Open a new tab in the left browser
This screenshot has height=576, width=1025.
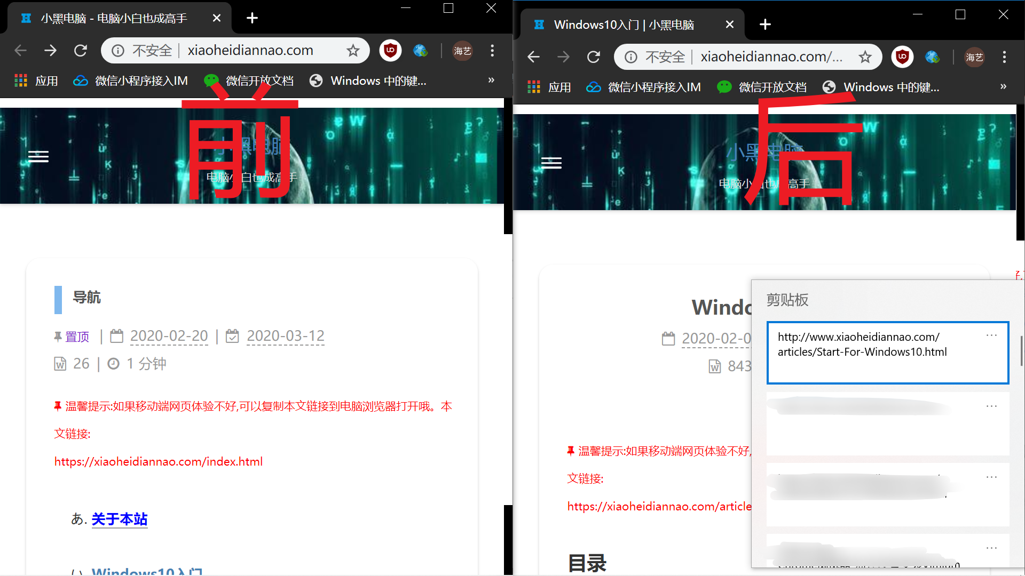point(251,18)
